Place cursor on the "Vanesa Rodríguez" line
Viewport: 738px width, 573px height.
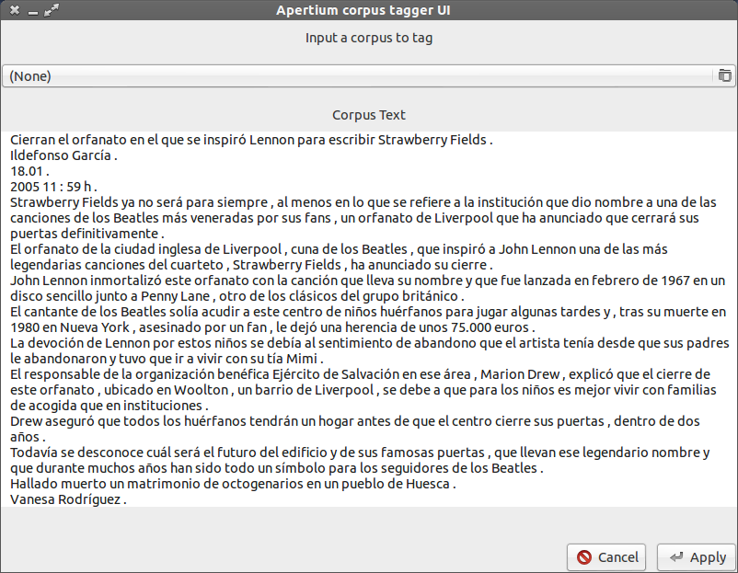pyautogui.click(x=68, y=499)
